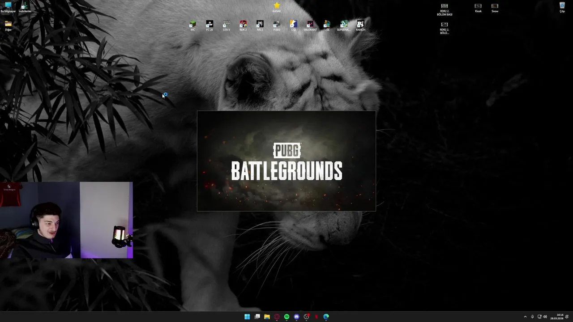Open File Explorer from taskbar
This screenshot has height=322, width=573.
(x=267, y=317)
